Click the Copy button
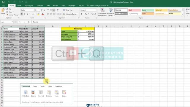 click(9, 12)
